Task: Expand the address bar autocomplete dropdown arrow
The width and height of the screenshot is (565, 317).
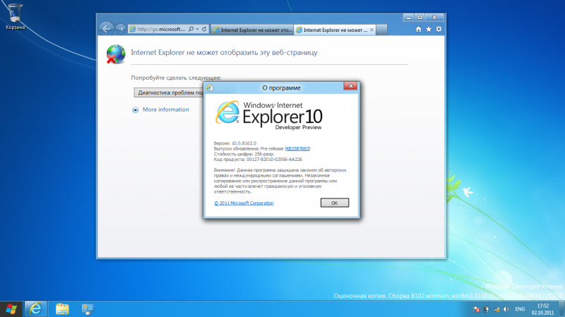Action: pos(196,30)
